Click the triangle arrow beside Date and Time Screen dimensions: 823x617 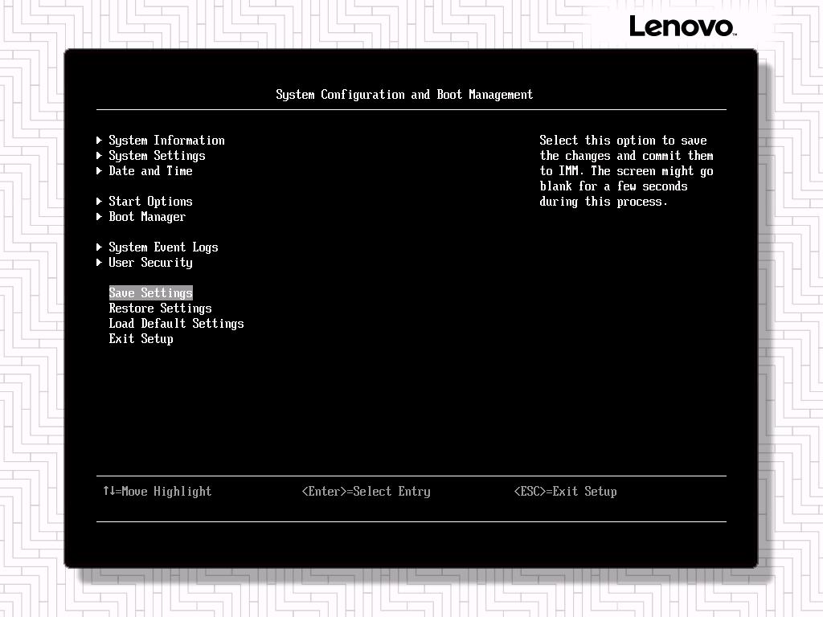(99, 171)
